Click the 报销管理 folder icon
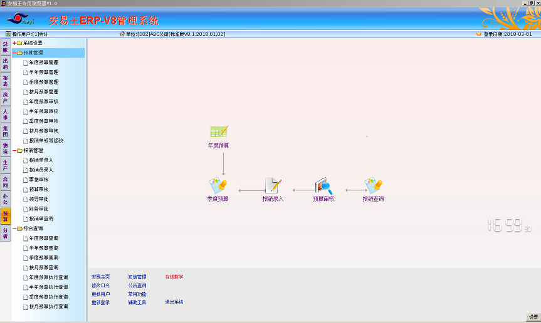The width and height of the screenshot is (541, 323). pos(19,150)
